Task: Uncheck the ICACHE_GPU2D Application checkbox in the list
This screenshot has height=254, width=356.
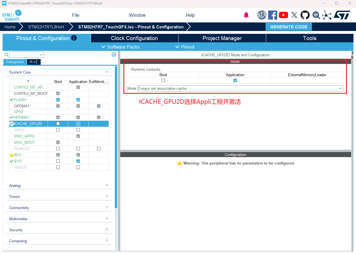Action: pos(78,124)
